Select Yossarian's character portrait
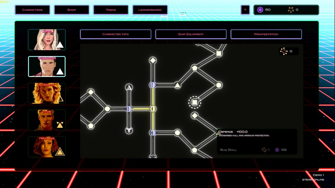 (x=47, y=66)
